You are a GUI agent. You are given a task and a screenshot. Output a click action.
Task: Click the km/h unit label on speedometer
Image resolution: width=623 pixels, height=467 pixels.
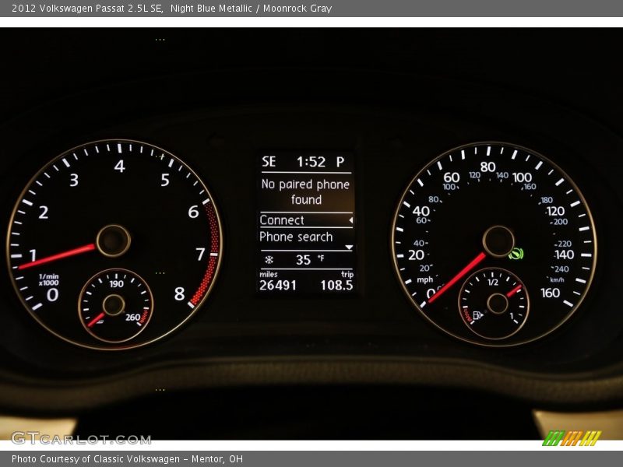[x=557, y=279]
